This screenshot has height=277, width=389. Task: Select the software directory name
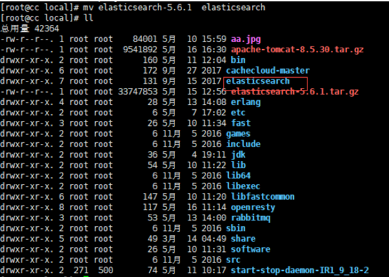click(250, 249)
